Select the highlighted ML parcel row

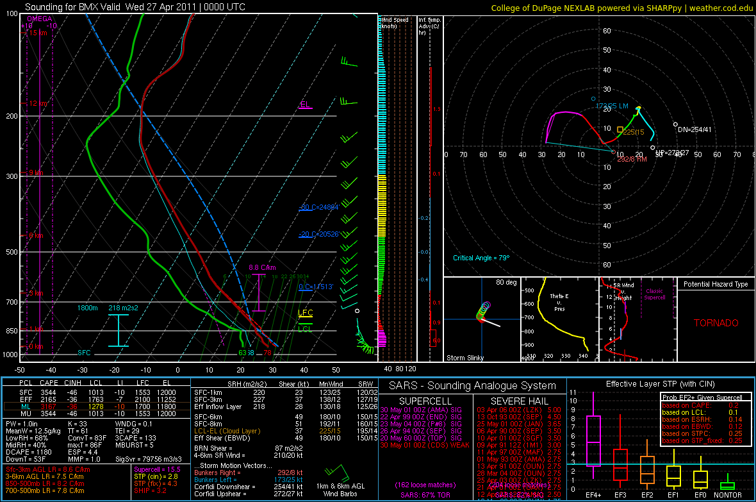96,406
